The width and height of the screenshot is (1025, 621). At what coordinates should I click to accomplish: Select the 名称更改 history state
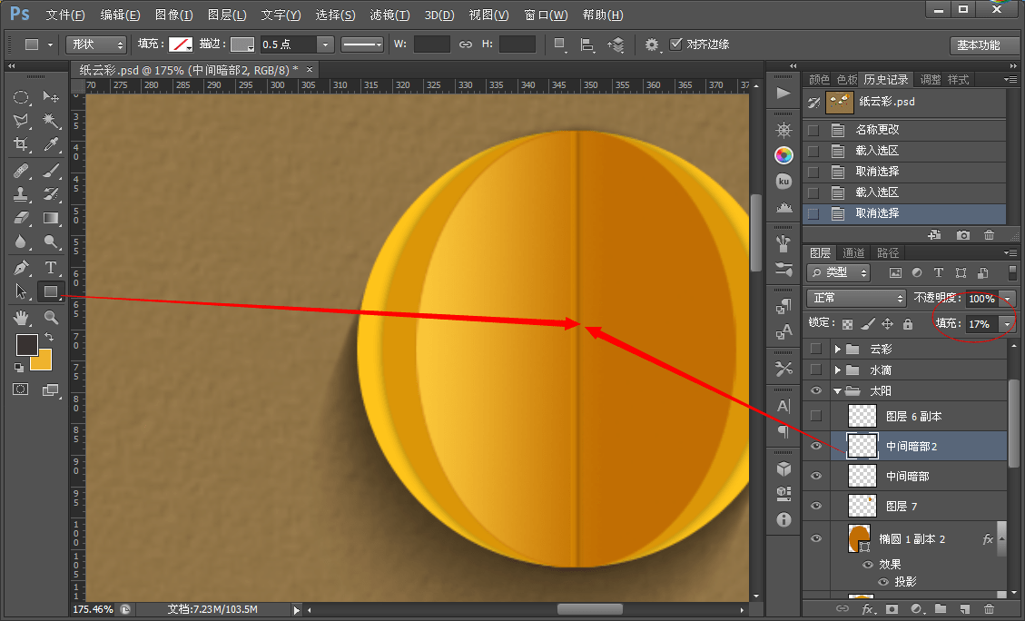(877, 130)
